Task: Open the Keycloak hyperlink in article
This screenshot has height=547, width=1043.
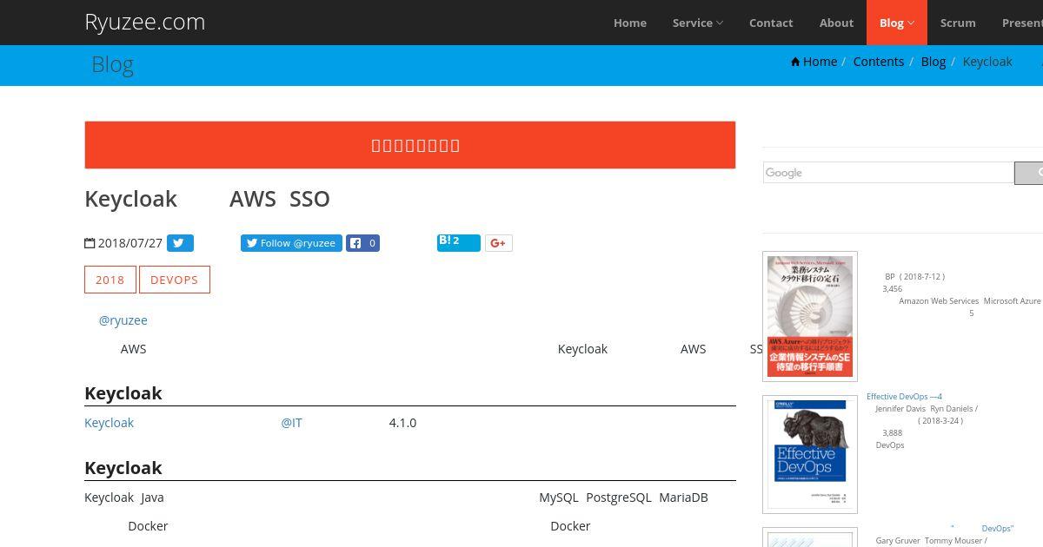Action: tap(109, 423)
